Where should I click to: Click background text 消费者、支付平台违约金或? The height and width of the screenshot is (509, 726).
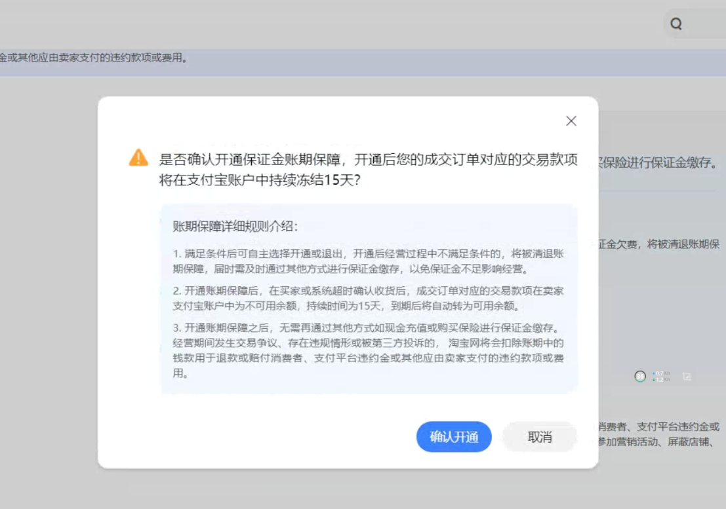pos(658,427)
